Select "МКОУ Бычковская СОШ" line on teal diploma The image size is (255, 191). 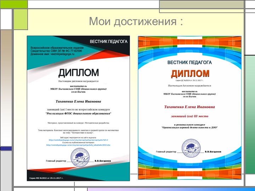click(78, 89)
